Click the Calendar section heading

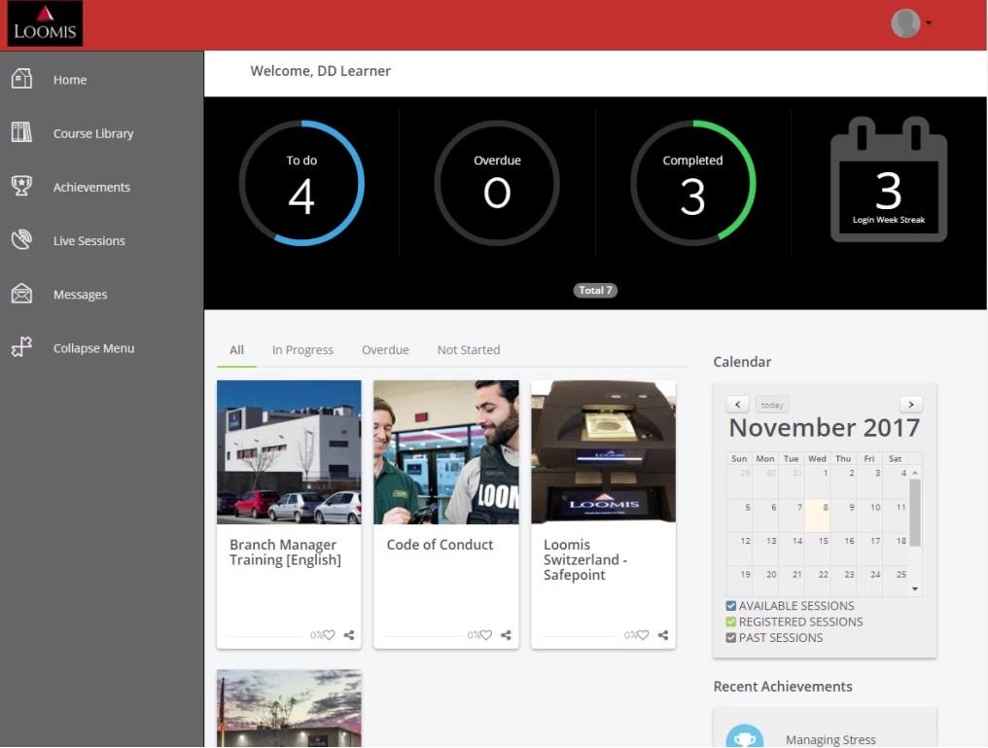[742, 362]
